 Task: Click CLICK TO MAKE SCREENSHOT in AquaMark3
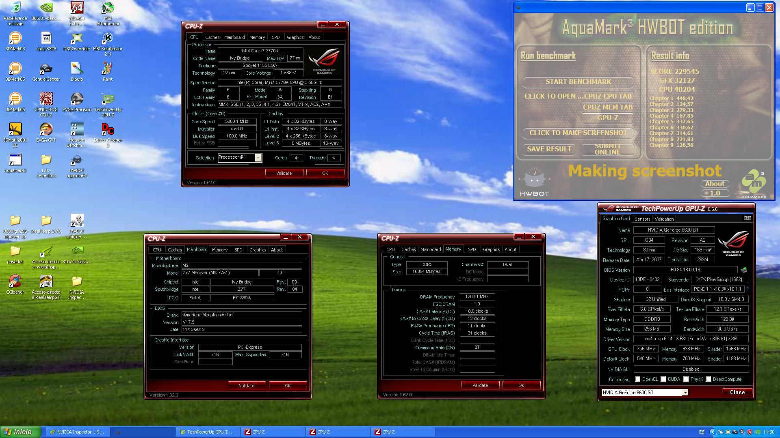coord(578,133)
